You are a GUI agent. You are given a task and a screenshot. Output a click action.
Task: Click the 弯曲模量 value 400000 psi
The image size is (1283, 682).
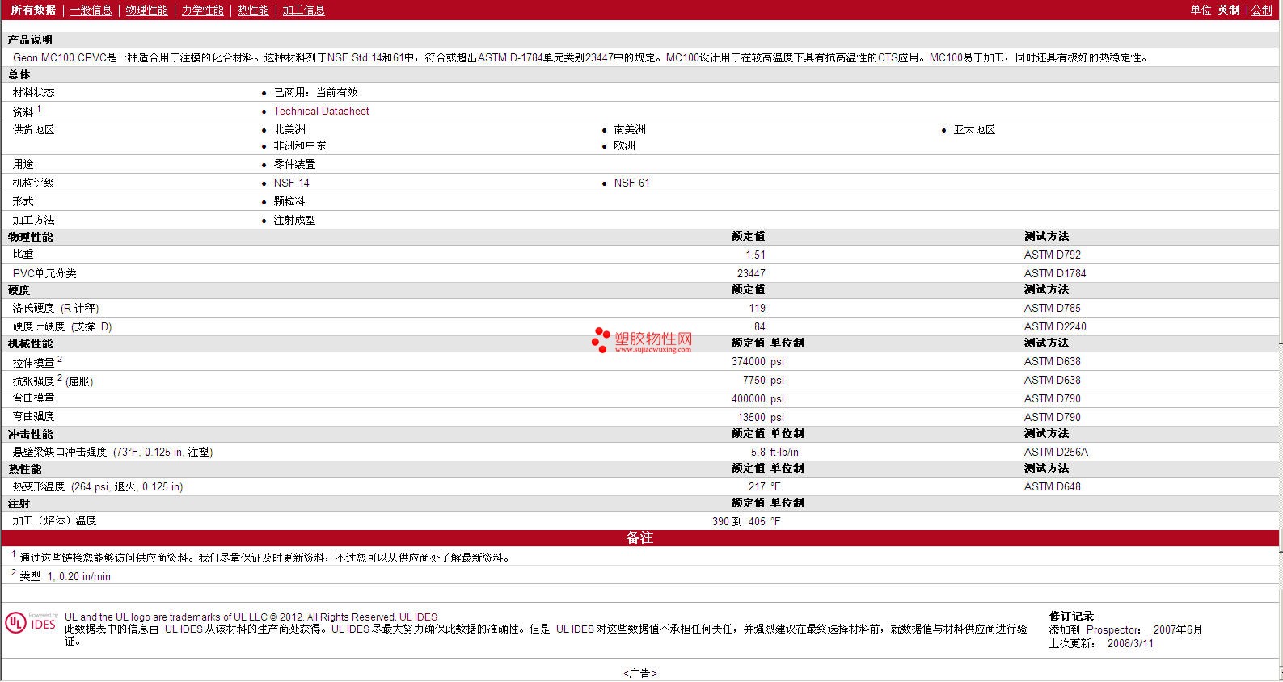pyautogui.click(x=758, y=399)
